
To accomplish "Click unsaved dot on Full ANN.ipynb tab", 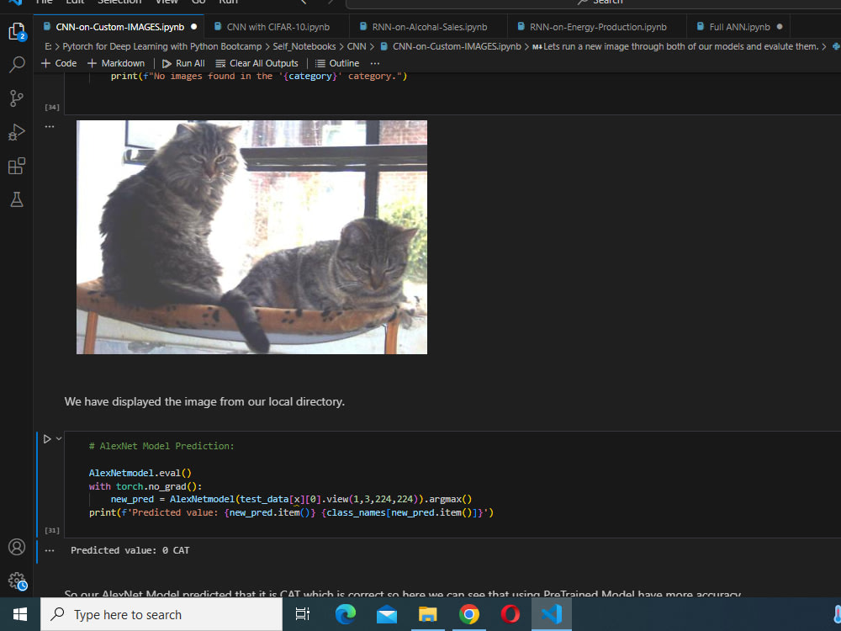I will point(780,27).
